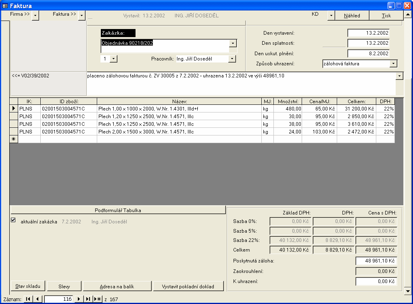Click the Den splatnosti date field
Image resolution: width=413 pixels, height=304 pixels.
coord(368,43)
